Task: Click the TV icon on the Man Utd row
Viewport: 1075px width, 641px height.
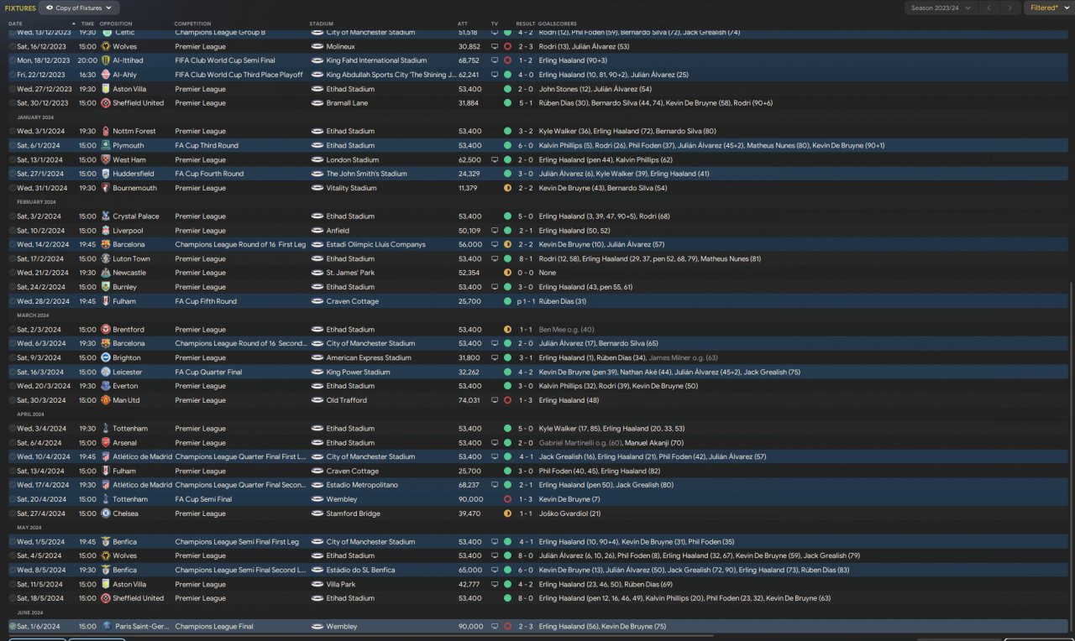Action: click(x=495, y=400)
